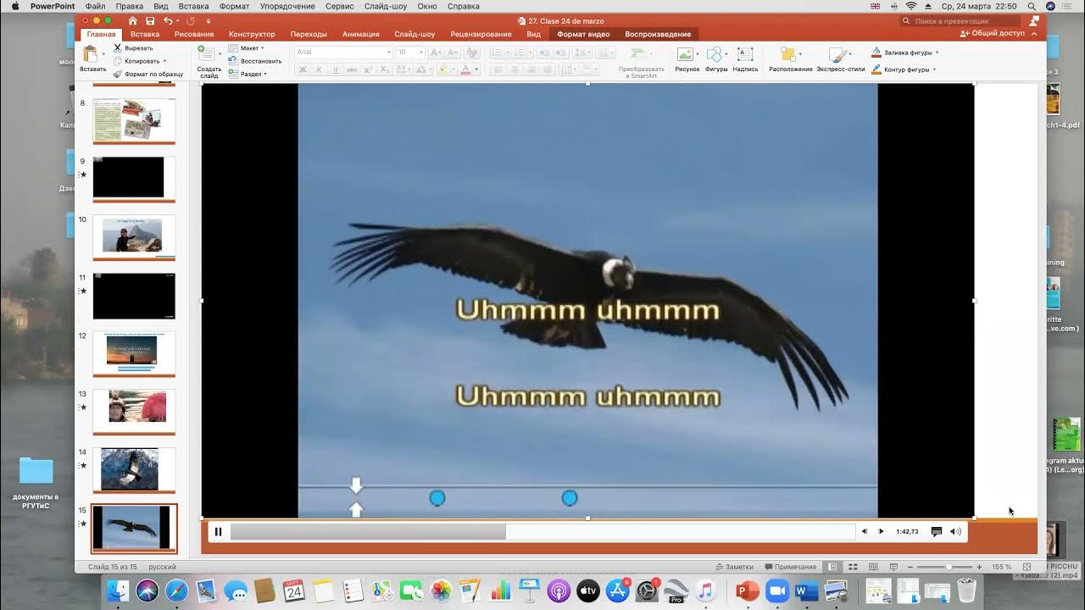
Task: Open the Макет layout dropdown
Action: [x=247, y=48]
